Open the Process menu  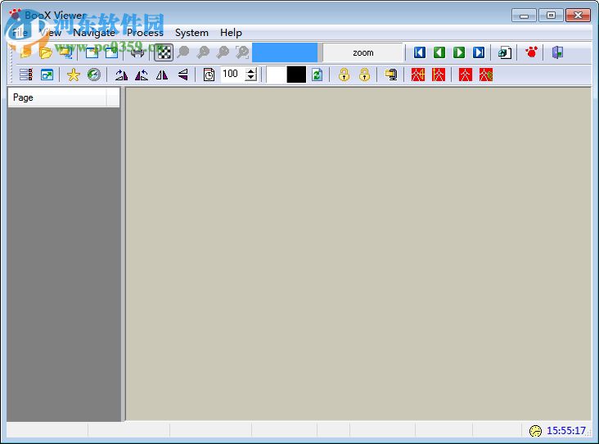145,33
